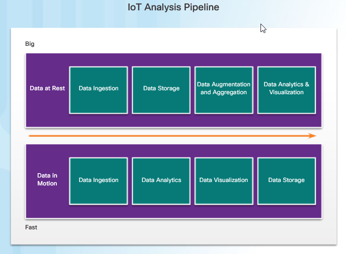Select the Data Storage box in Data at Rest row
Viewport: 346px width, 254px height.
click(161, 90)
